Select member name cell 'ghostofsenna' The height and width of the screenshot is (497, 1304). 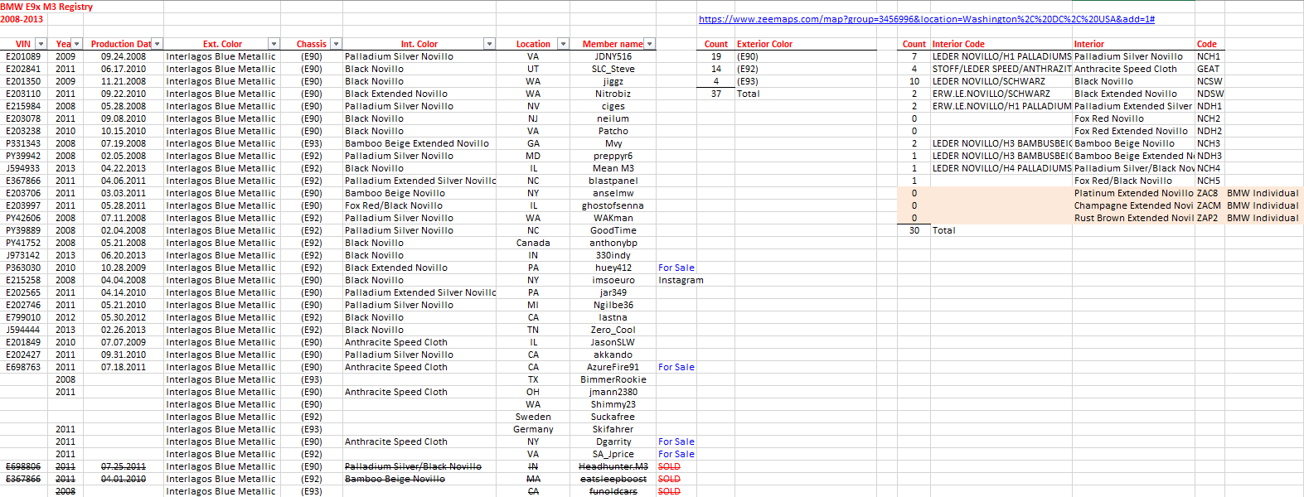[613, 205]
